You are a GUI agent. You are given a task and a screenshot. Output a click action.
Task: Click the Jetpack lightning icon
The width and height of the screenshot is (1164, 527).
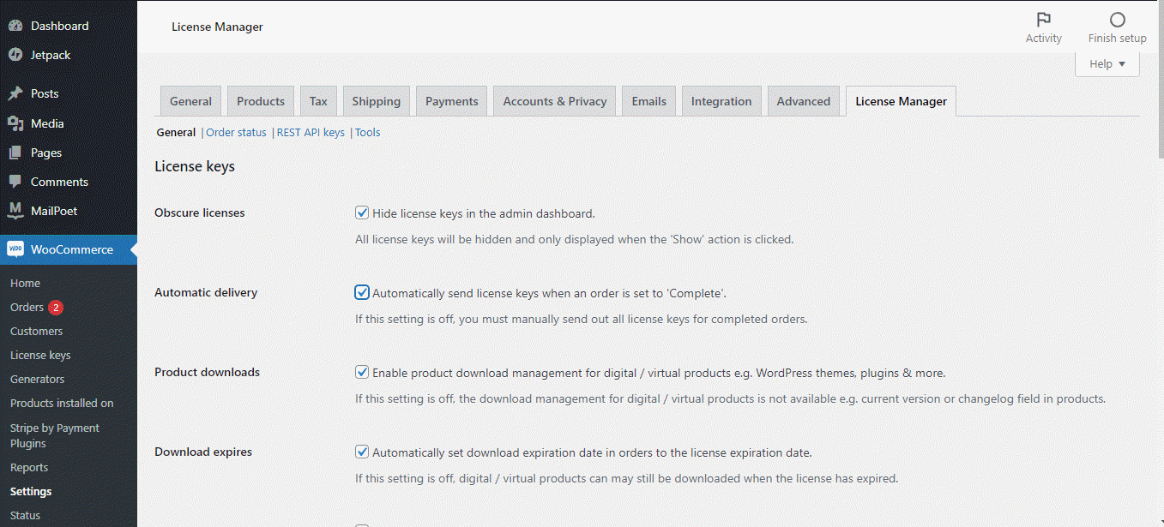tap(15, 55)
